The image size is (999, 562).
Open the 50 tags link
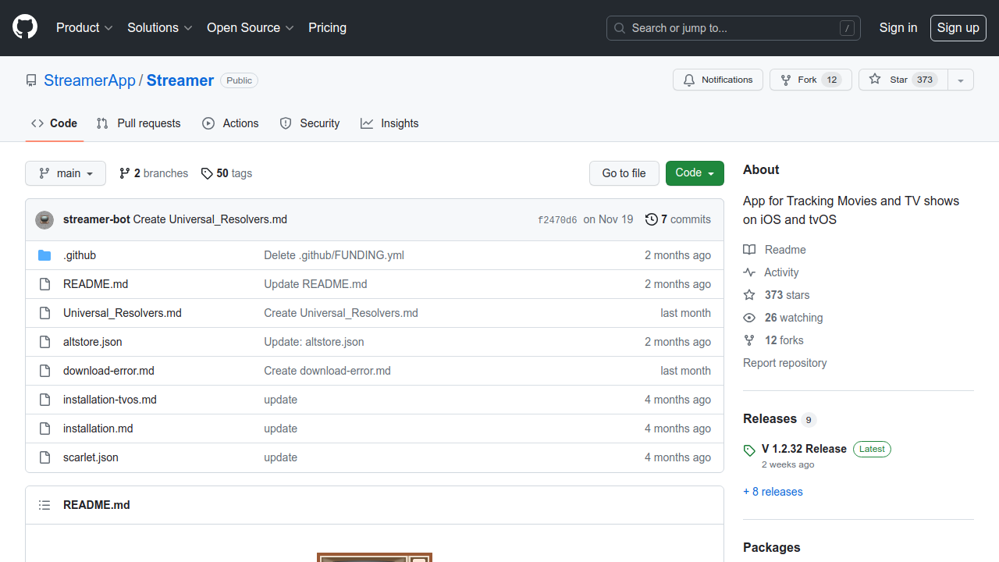tap(226, 173)
